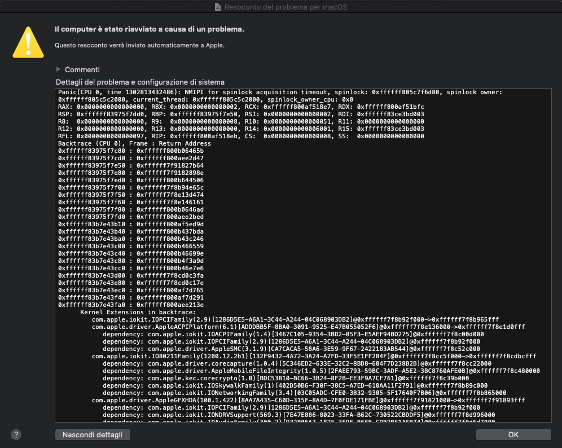The height and width of the screenshot is (448, 562).
Task: Click dependency line for IOSkywalkFamily(1)
Action: coord(295,386)
